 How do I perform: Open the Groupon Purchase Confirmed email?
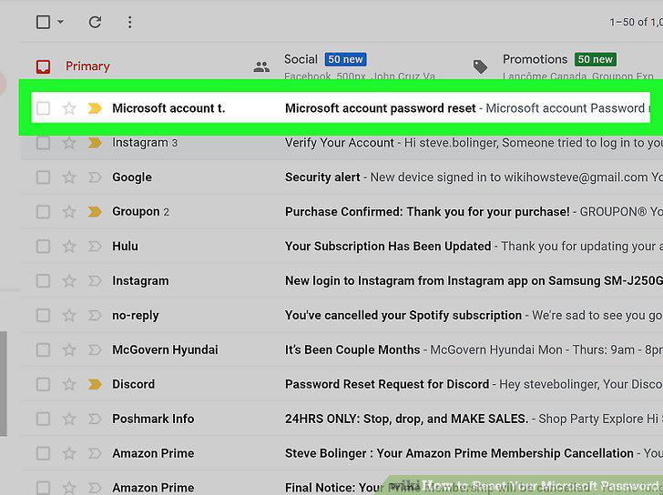[342, 212]
